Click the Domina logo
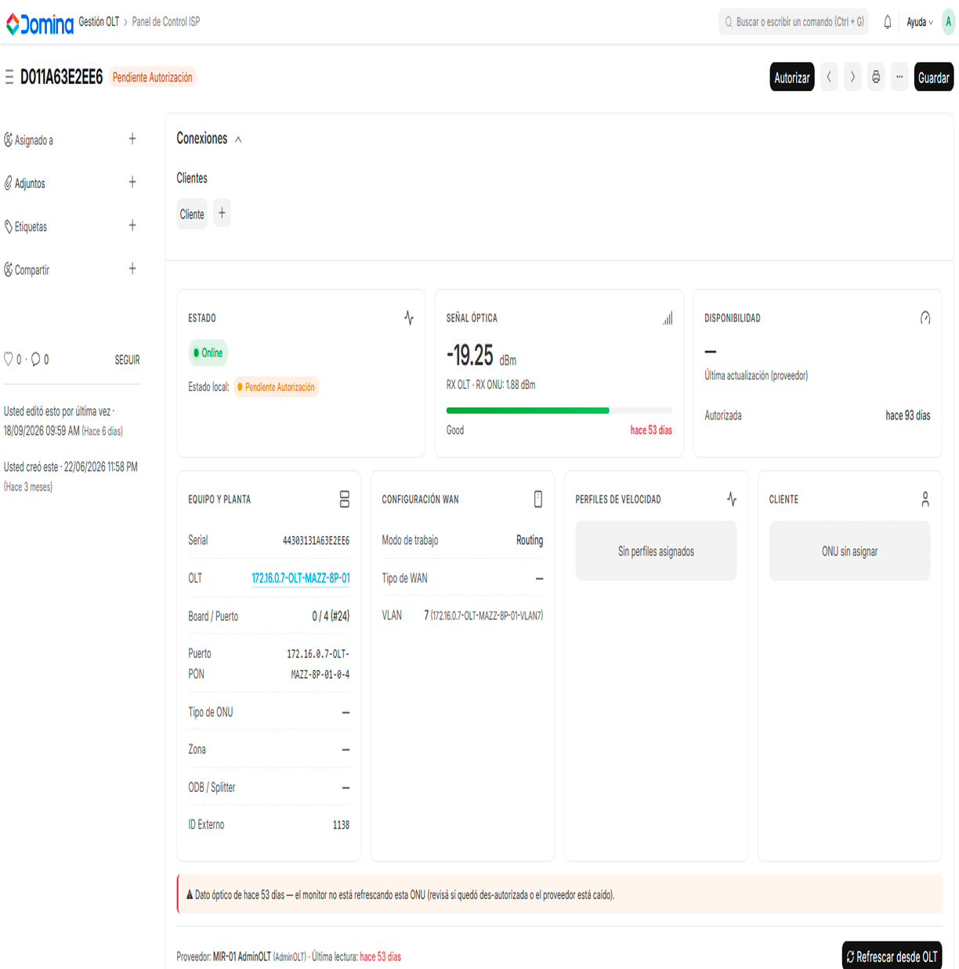Screen dimensions: 959x969 (x=40, y=24)
